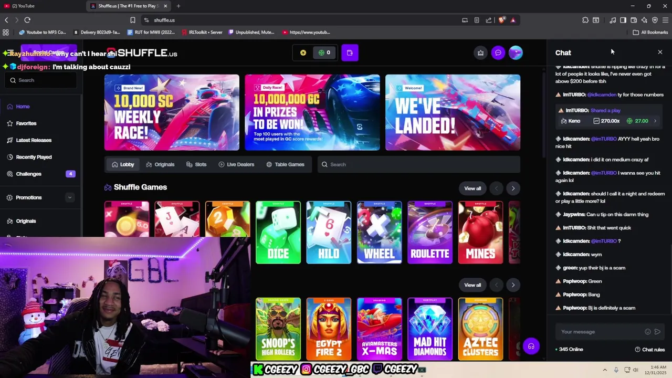Open the hamburger sidebar menu
This screenshot has width=672, height=378.
(10, 52)
